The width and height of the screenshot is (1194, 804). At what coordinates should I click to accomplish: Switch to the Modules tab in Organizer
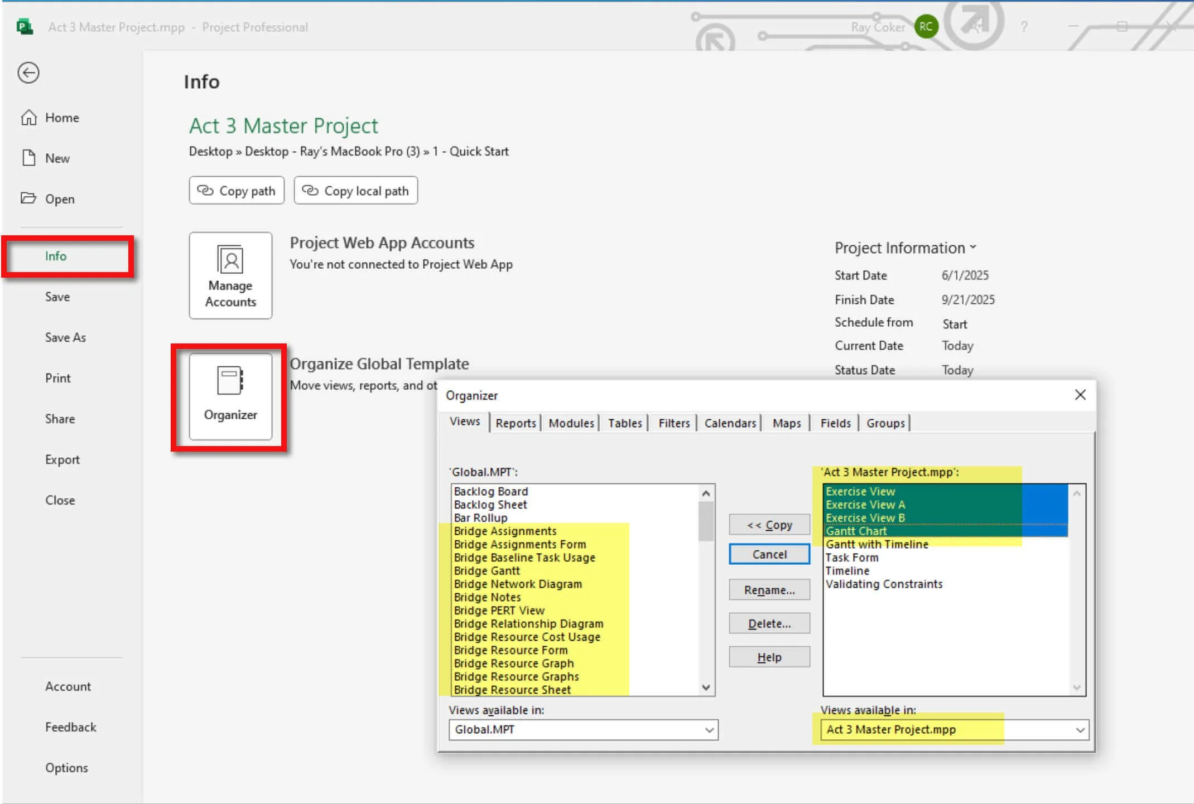pos(571,423)
